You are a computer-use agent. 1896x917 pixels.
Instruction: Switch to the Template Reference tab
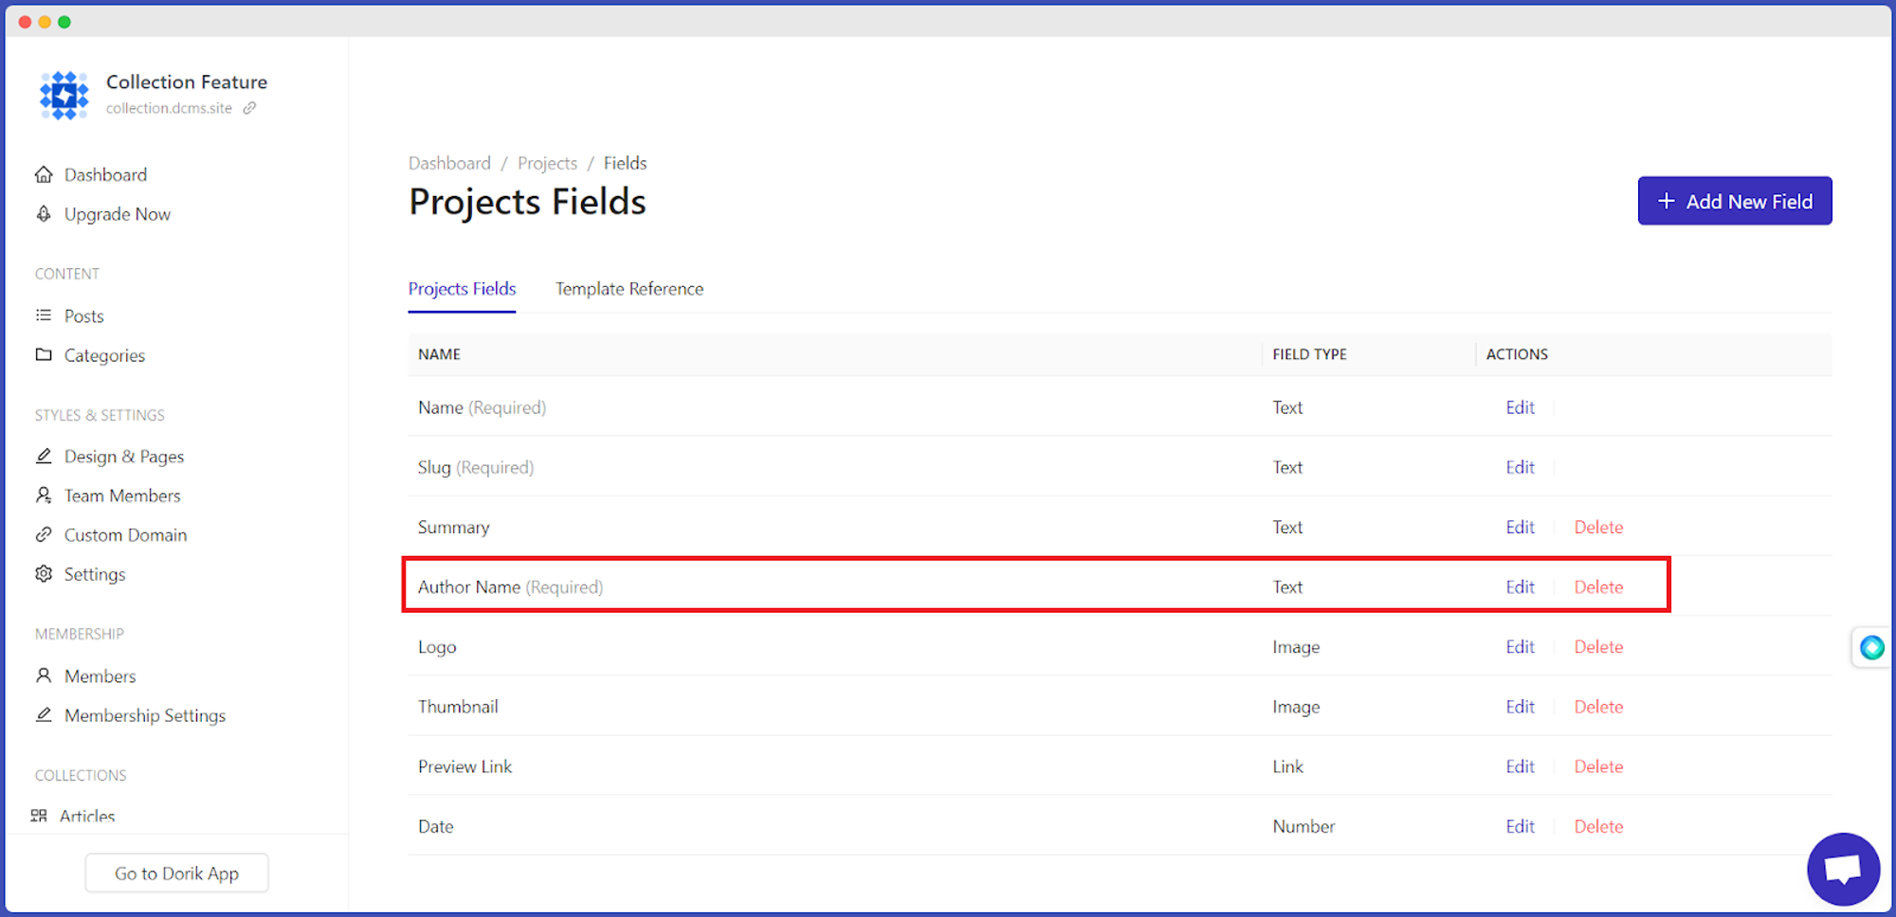[x=629, y=289]
